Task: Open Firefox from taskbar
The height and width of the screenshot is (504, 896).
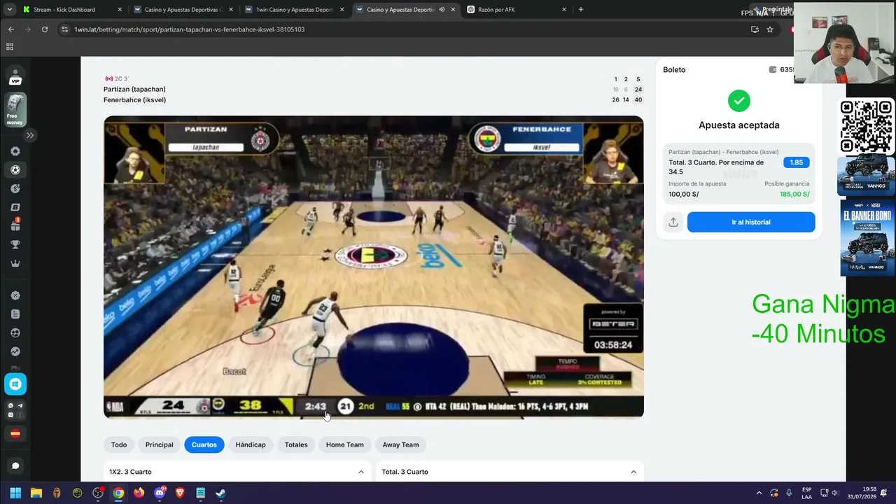Action: tap(139, 493)
